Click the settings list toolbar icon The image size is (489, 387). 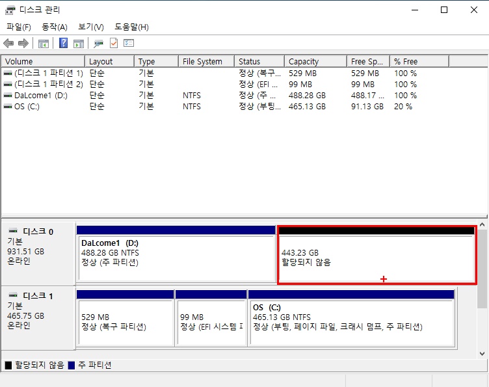point(129,43)
